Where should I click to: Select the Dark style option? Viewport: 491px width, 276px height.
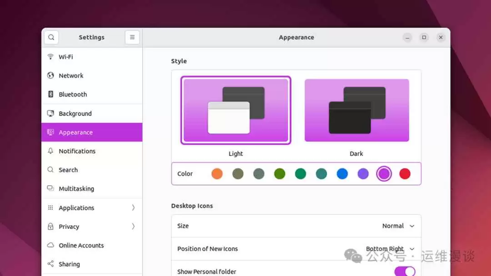coord(356,110)
